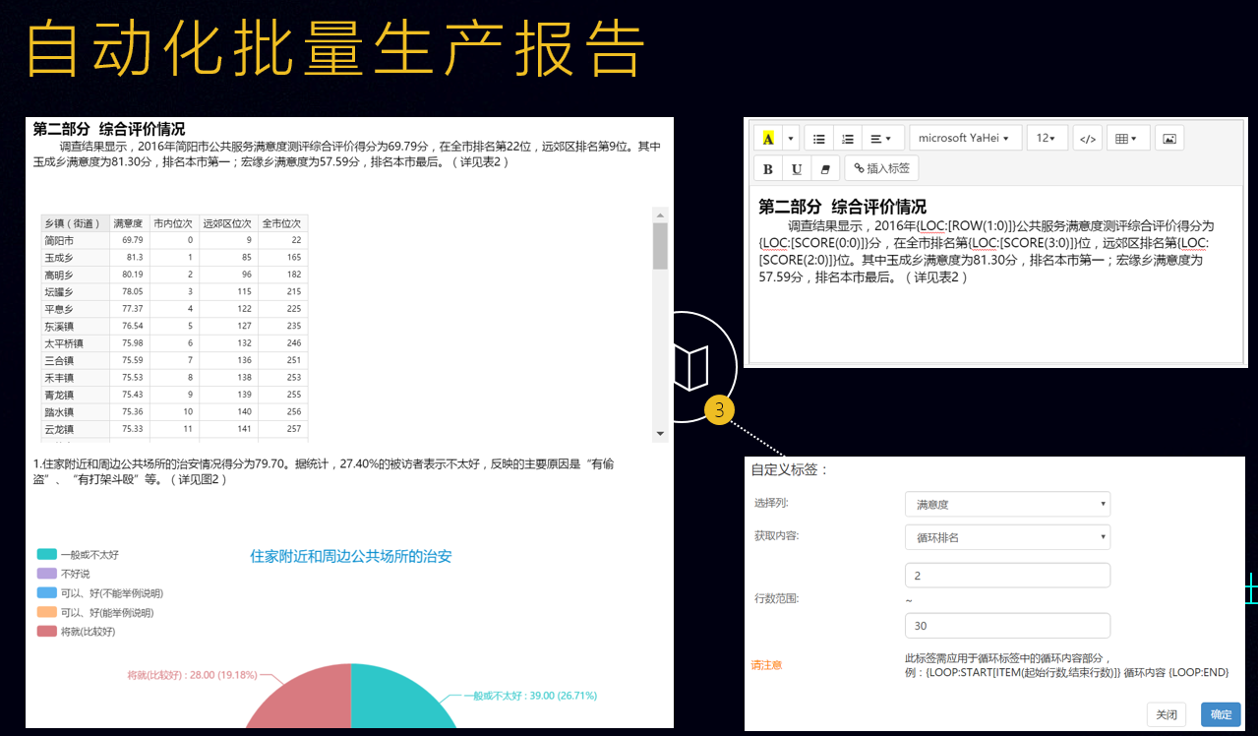The image size is (1258, 736).
Task: Click the insert picture icon
Action: pos(1169,139)
